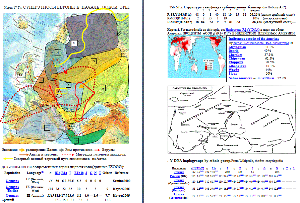Open the Haplogroup R1 (Y-DNA) link
The width and height of the screenshot is (300, 203).
242,30
